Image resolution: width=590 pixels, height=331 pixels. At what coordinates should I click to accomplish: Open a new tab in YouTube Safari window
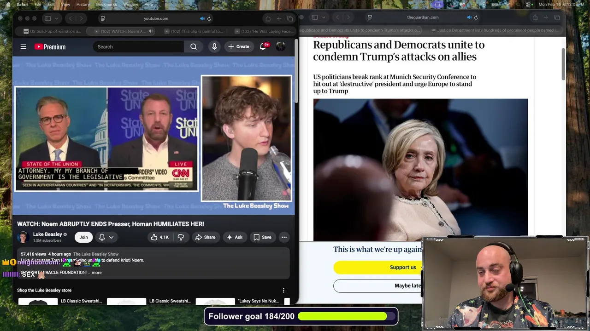point(279,18)
